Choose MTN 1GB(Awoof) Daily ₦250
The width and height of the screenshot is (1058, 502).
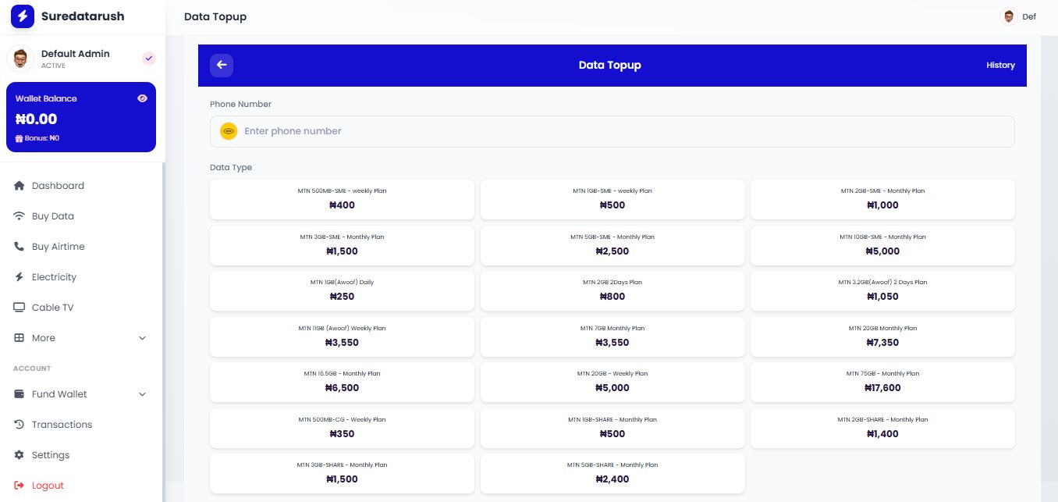coord(342,290)
